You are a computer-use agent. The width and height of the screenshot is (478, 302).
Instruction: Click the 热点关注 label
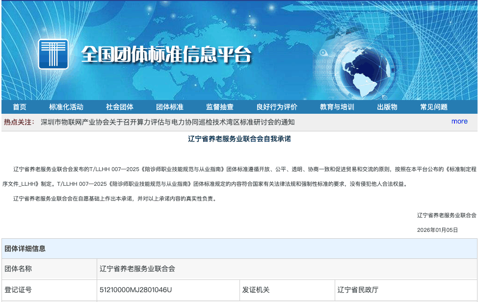coord(19,122)
